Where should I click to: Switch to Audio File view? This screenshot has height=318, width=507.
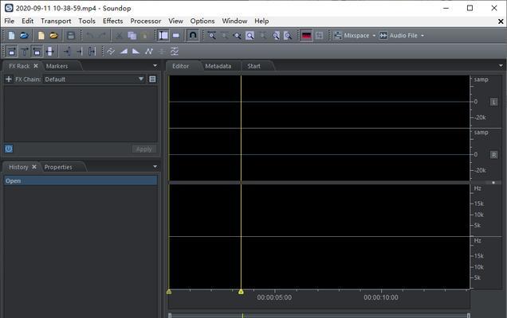399,36
